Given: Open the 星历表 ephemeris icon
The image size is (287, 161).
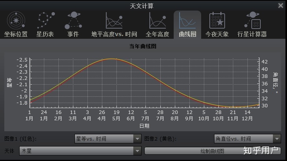Looking at the screenshot, I should coord(46,20).
